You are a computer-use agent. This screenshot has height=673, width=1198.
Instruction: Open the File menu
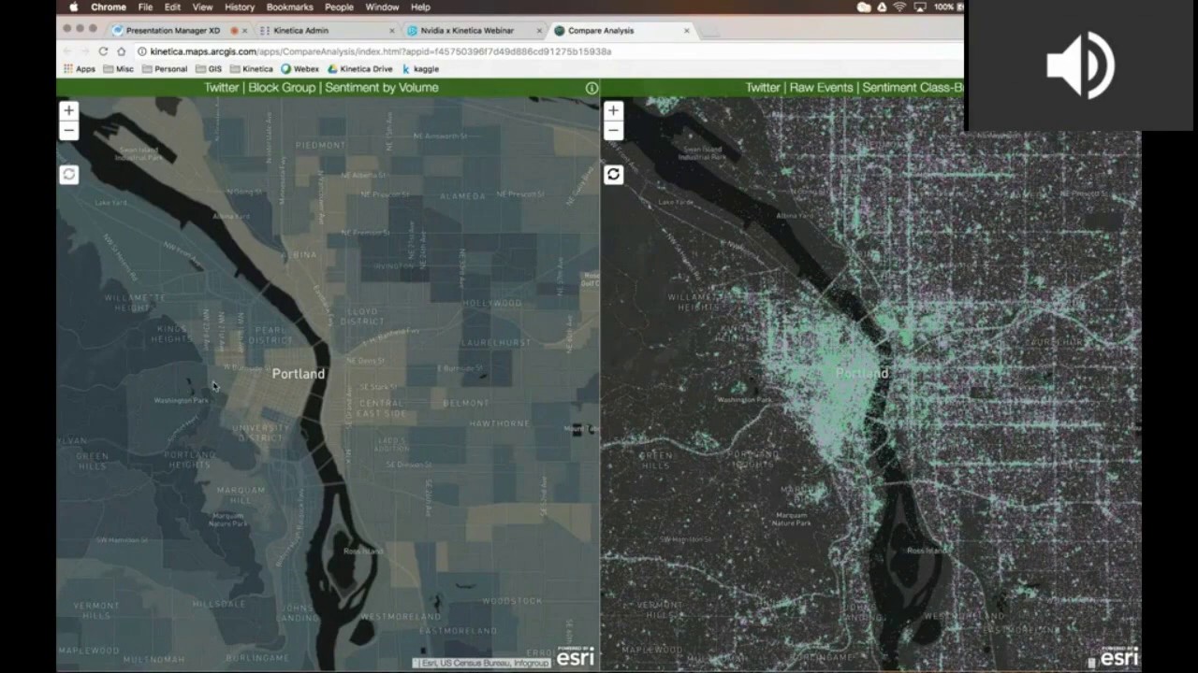tap(145, 7)
